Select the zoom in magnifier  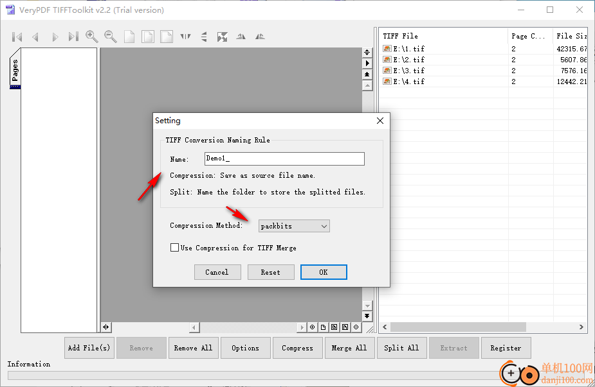pyautogui.click(x=92, y=37)
